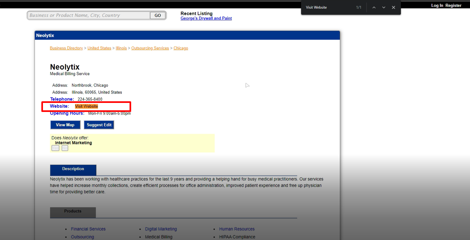Click the Northbrook, Chicago address text
470x240 pixels.
click(90, 85)
